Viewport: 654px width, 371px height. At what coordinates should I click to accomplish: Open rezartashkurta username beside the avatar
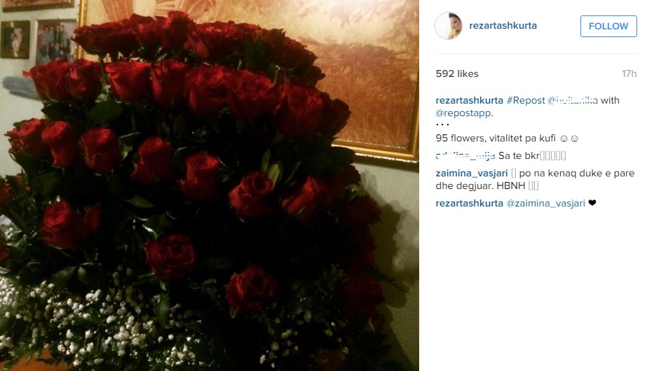coord(503,25)
